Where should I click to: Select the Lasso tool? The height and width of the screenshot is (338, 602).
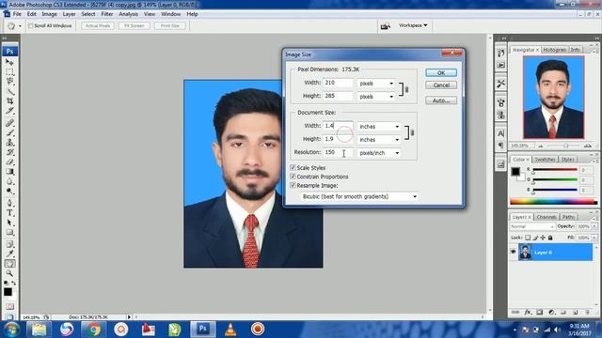pyautogui.click(x=9, y=82)
